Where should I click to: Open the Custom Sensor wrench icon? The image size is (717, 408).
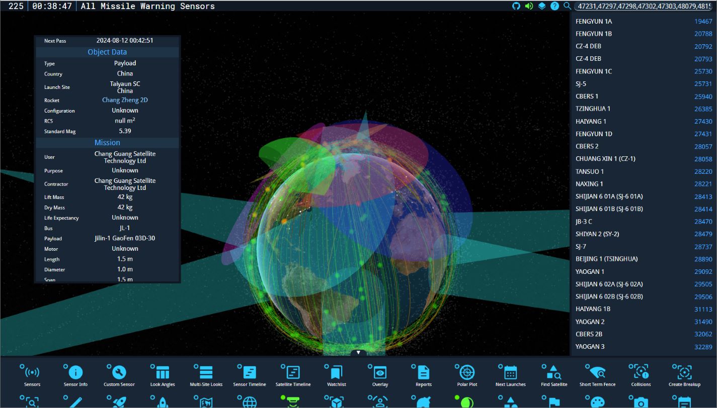pyautogui.click(x=119, y=373)
